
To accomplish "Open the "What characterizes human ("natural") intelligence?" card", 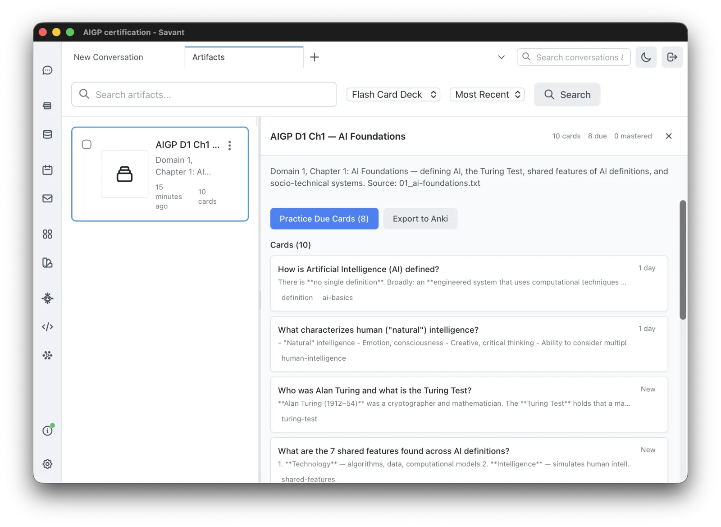I will click(x=469, y=344).
